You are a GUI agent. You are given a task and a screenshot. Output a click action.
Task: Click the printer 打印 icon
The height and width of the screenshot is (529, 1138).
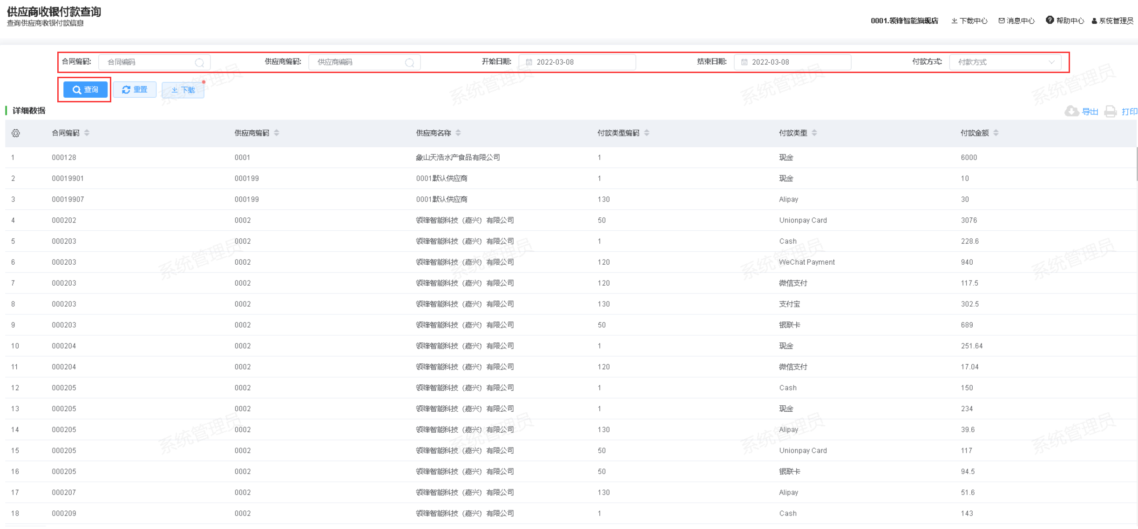click(1111, 111)
